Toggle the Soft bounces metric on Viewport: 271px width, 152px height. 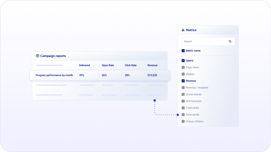coord(183,101)
